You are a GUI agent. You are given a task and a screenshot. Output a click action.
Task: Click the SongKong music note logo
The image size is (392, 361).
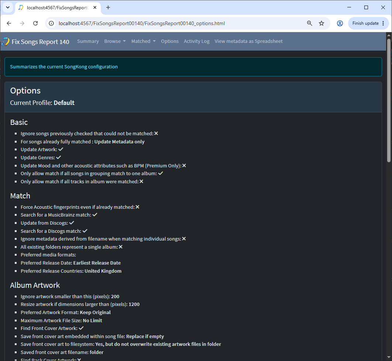coord(6,41)
